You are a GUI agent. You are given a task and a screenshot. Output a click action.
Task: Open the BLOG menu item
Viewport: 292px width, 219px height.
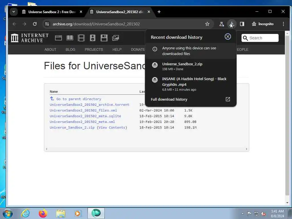click(70, 50)
